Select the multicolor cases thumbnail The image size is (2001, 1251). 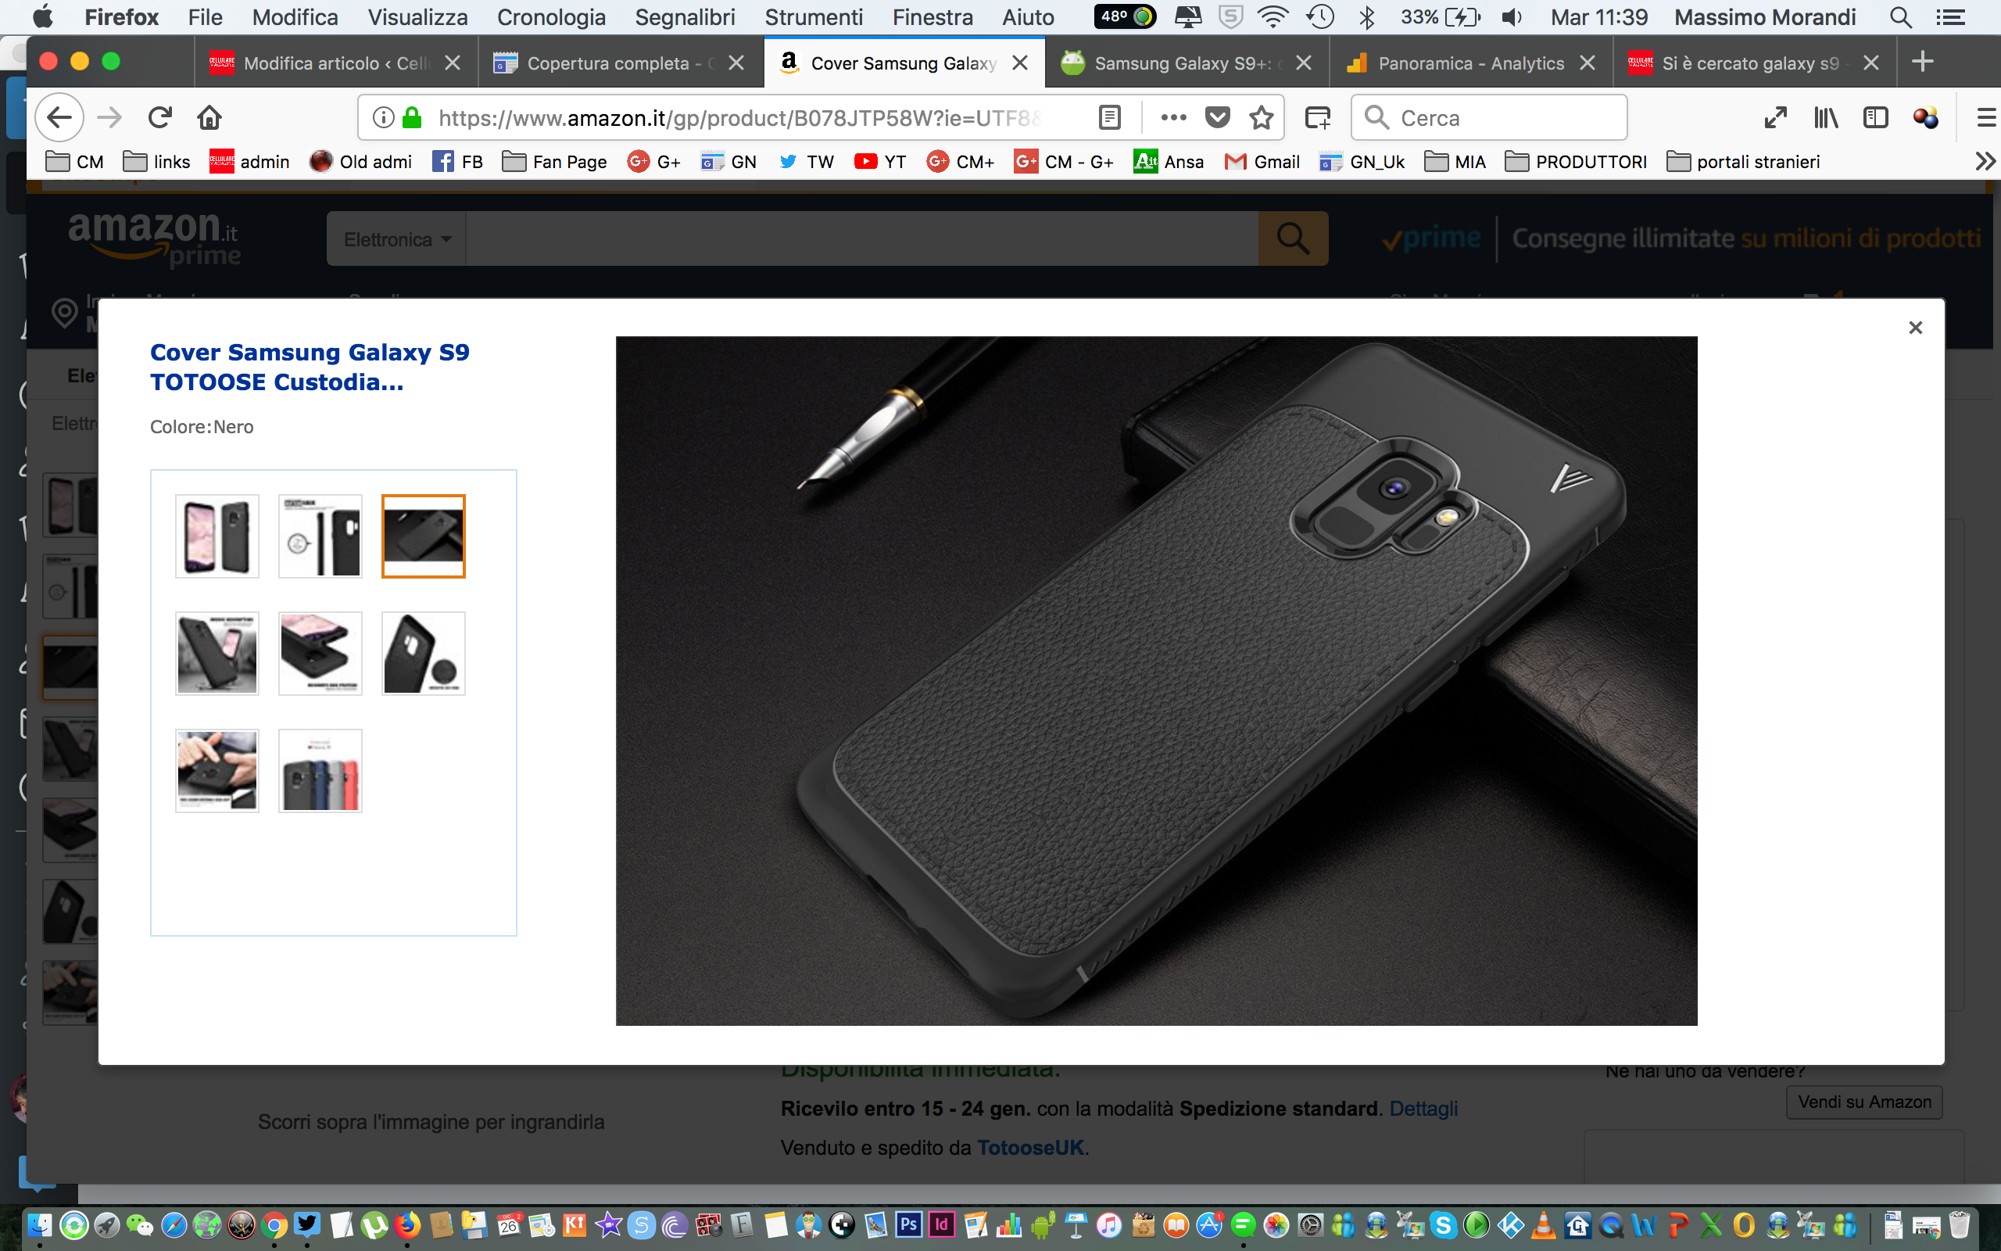[x=320, y=770]
